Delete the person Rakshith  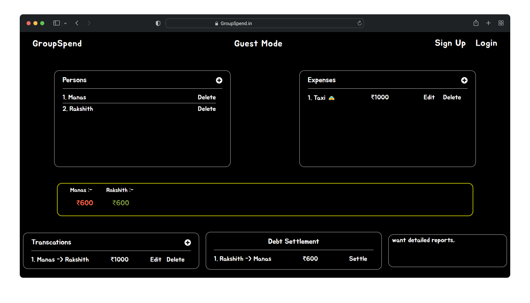(x=206, y=109)
